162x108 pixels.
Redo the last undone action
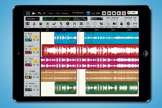pos(44,13)
